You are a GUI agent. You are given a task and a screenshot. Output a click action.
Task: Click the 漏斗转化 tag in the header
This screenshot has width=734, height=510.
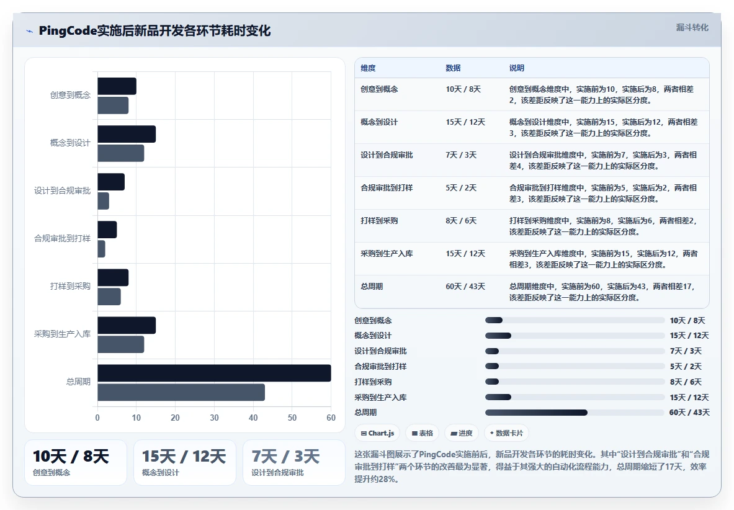click(692, 27)
